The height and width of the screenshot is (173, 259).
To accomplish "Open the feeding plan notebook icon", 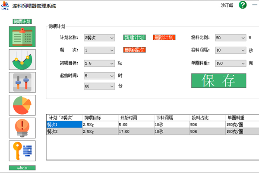I will pos(22,36).
